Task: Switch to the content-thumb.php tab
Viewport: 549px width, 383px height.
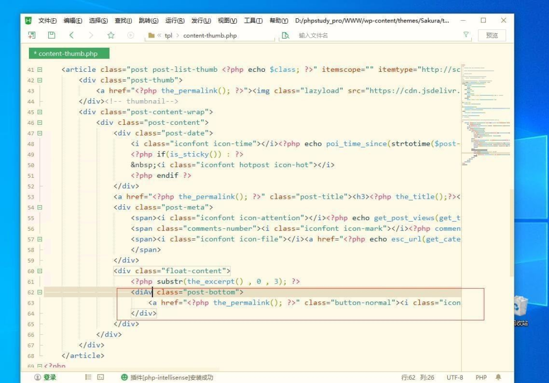Action: 69,54
